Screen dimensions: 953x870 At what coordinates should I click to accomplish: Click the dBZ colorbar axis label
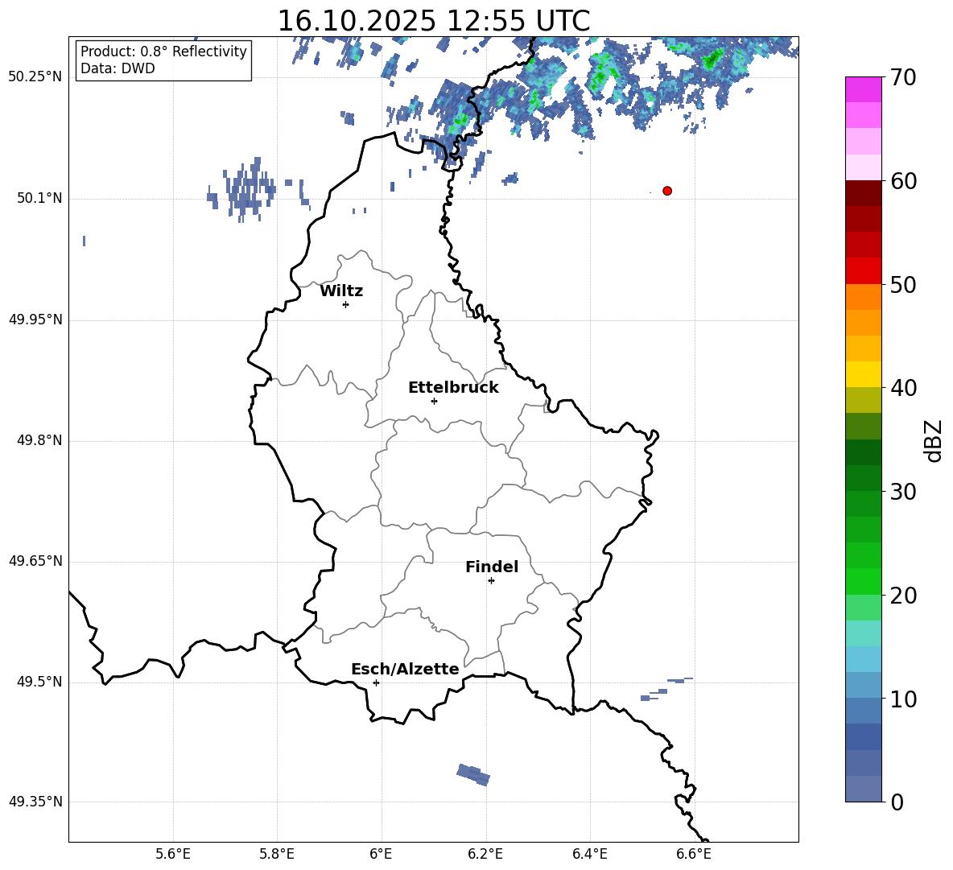point(934,441)
